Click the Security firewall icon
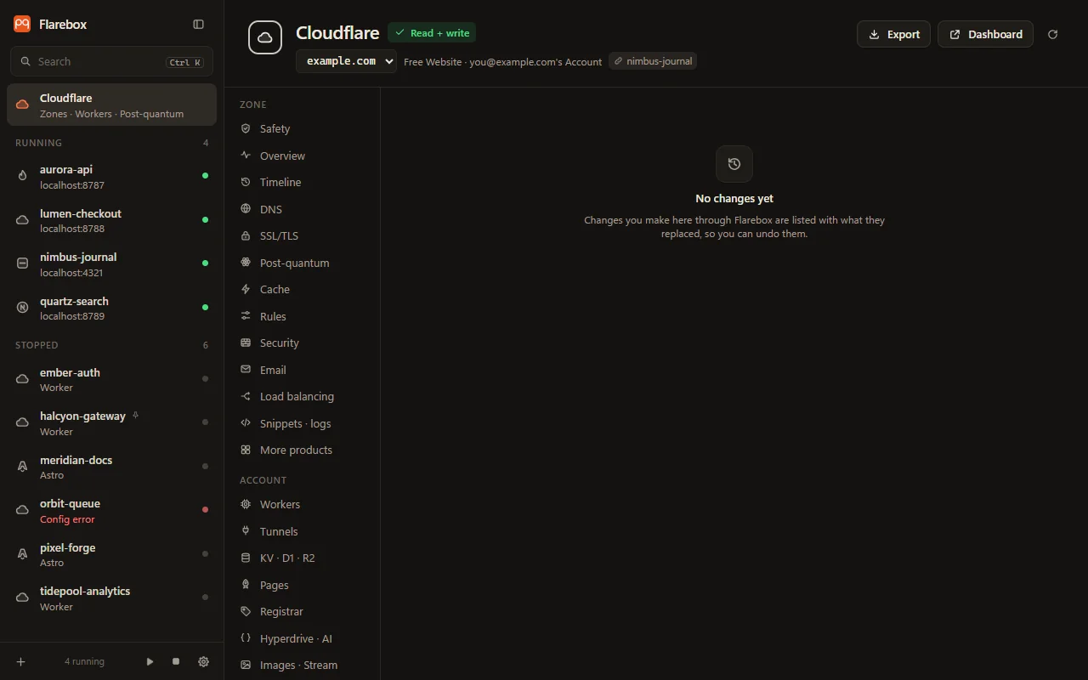The height and width of the screenshot is (680, 1088). coord(246,343)
